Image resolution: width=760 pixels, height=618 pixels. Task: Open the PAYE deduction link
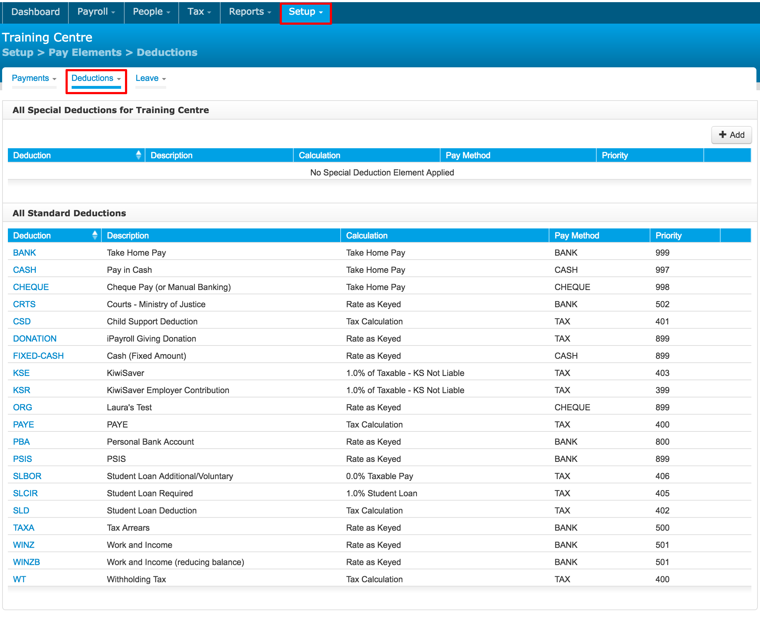click(23, 425)
